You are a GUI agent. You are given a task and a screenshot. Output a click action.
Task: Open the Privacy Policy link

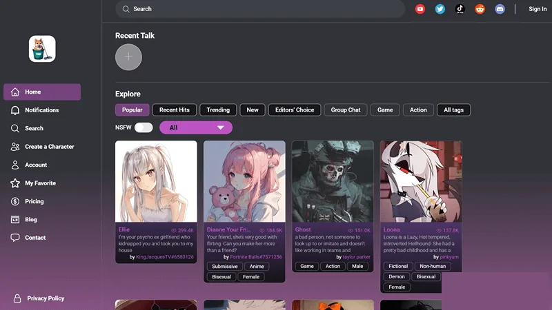click(46, 298)
